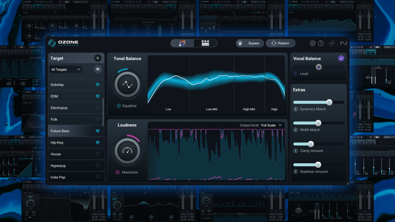Click the Tonal Balance Equalizer knob

[127, 84]
